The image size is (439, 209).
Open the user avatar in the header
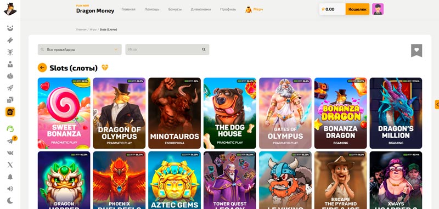tap(378, 9)
